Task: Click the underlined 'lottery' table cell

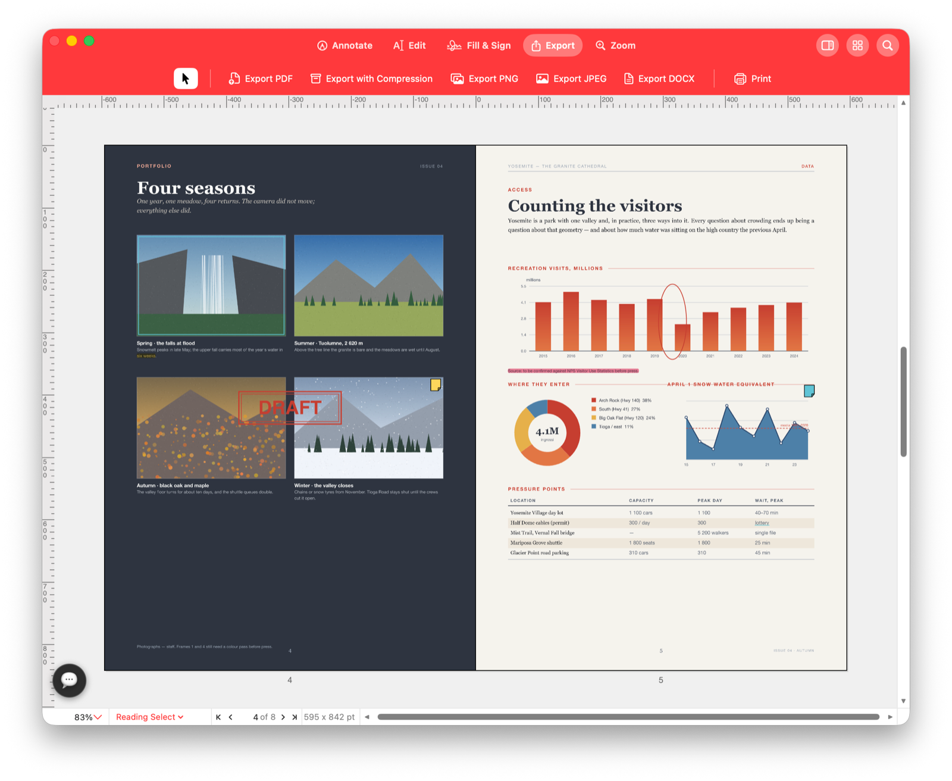Action: point(762,523)
